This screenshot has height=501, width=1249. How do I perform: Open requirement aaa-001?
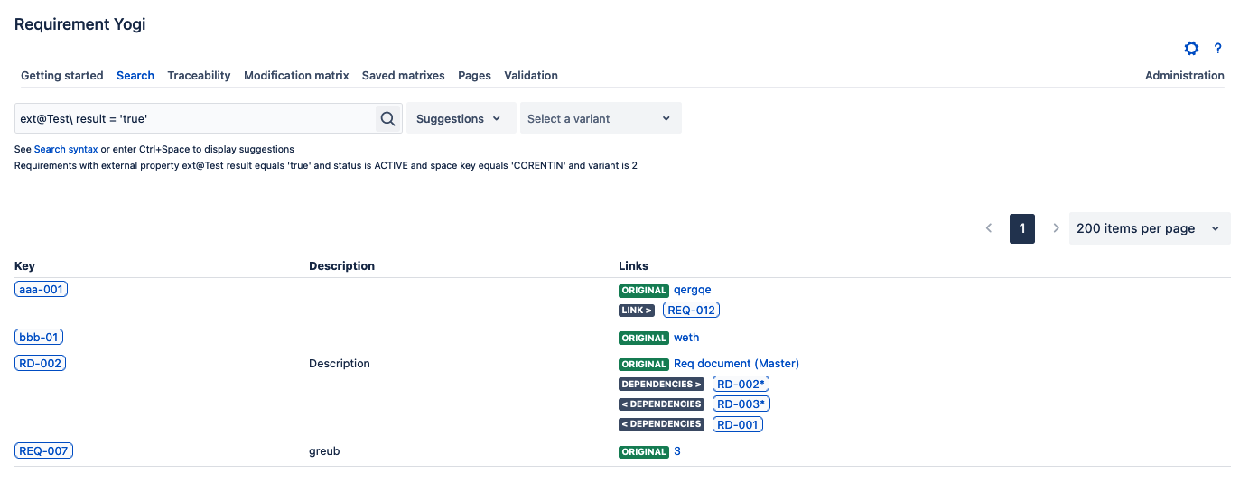click(x=42, y=289)
